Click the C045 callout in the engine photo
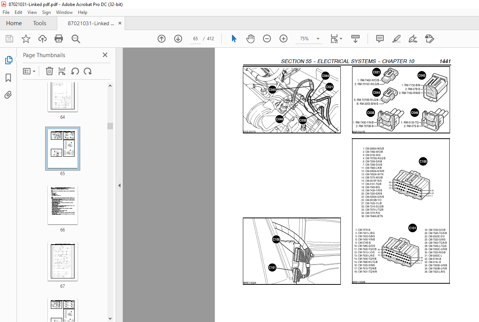479x322 pixels. [272, 89]
